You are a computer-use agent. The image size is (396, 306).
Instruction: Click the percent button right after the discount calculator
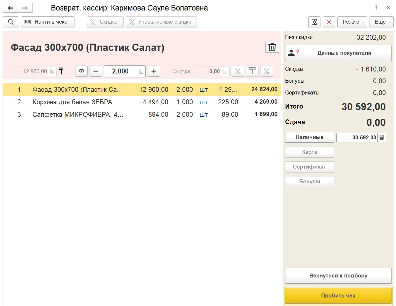(238, 71)
